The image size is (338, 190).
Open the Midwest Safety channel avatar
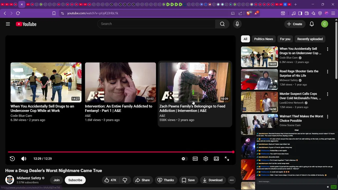click(10, 180)
